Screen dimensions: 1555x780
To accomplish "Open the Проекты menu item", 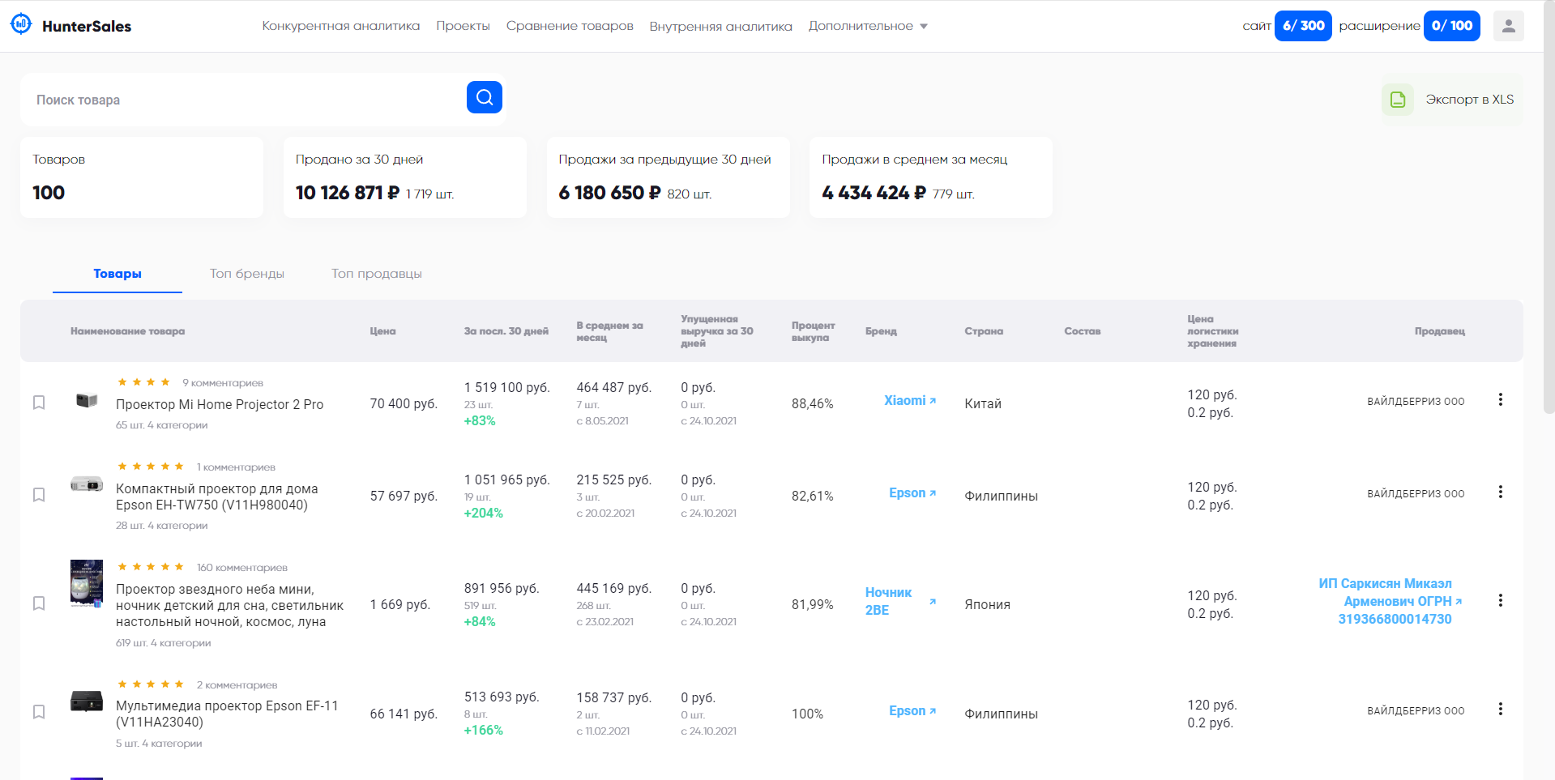I will [463, 26].
